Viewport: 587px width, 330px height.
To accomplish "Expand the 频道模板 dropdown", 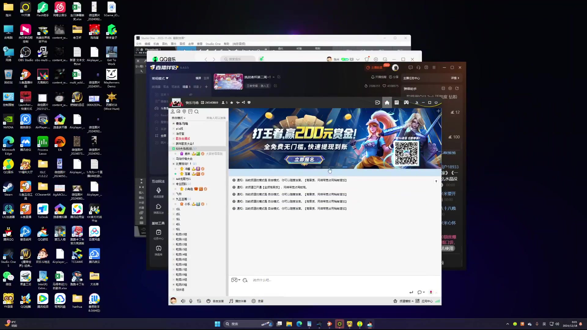I will pos(403,301).
